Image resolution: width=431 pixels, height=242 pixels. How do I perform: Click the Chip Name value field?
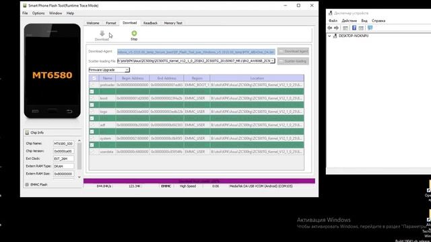[63, 143]
